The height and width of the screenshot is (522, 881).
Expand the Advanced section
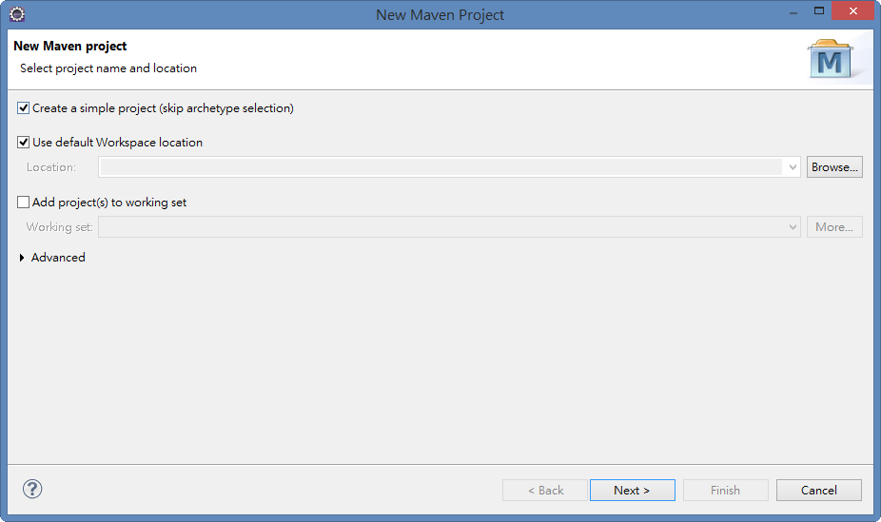coord(21,258)
